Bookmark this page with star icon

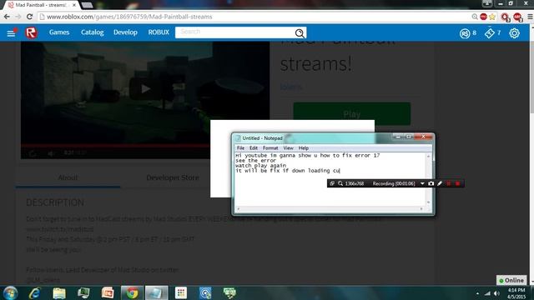pos(492,17)
